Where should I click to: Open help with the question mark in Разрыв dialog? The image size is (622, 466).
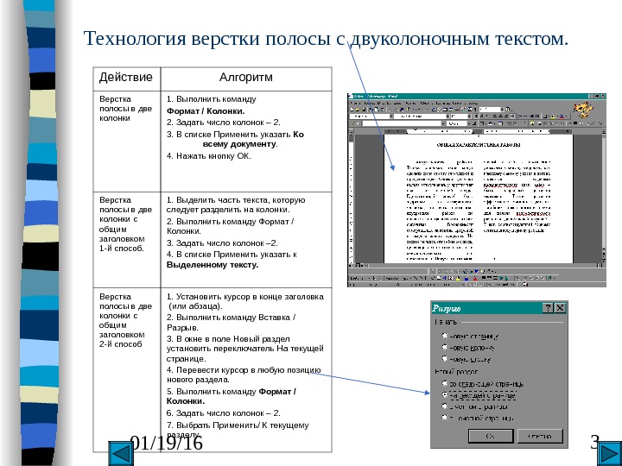[x=548, y=308]
